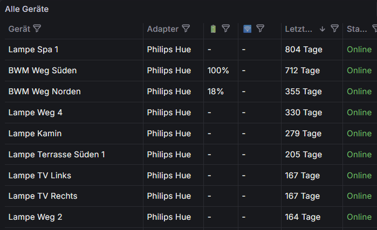
Task: Open the filter for the Gerät column
Action: pos(37,29)
